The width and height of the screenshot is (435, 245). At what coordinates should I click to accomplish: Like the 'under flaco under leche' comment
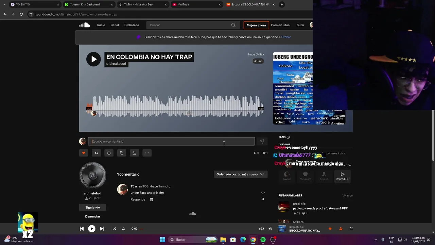[263, 193]
